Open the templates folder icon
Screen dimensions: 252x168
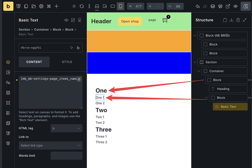coord(34,6)
